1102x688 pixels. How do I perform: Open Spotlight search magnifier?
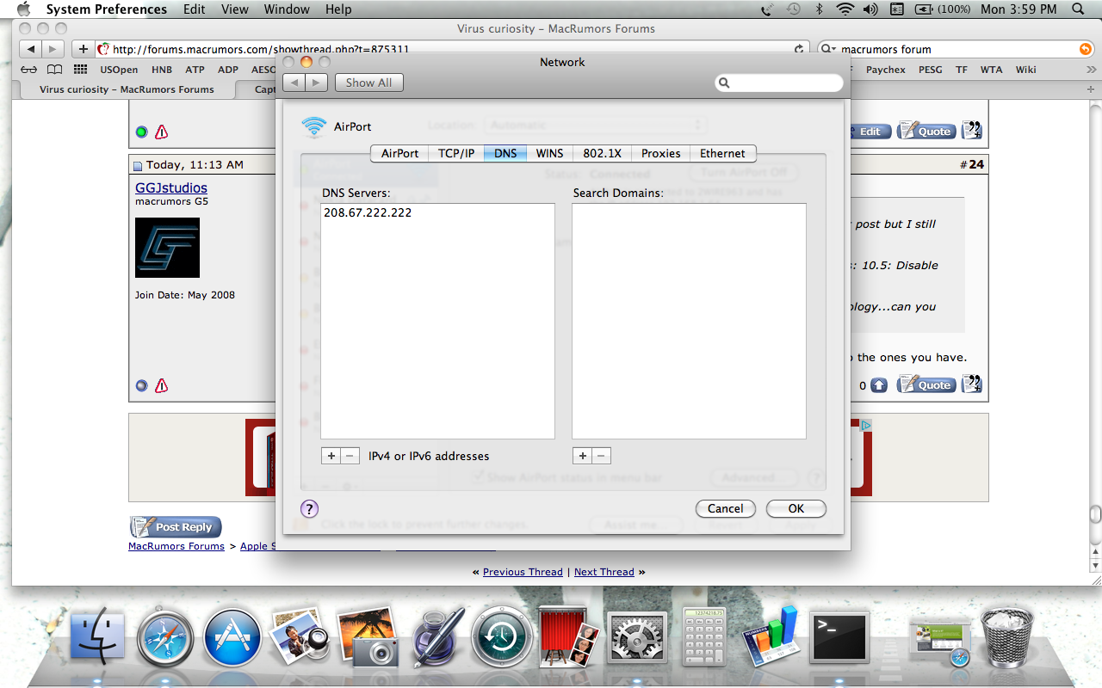click(1079, 9)
